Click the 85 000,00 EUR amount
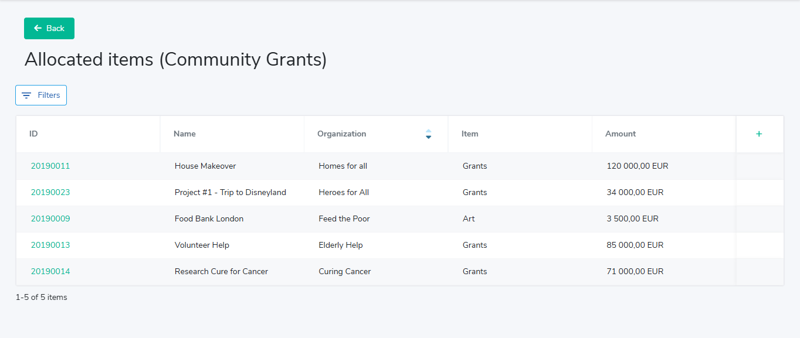The width and height of the screenshot is (800, 338). coord(635,245)
